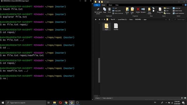Image resolution: width=187 pixels, height=105 pixels.
Task: Refresh the repo folder view
Action: click(169, 20)
